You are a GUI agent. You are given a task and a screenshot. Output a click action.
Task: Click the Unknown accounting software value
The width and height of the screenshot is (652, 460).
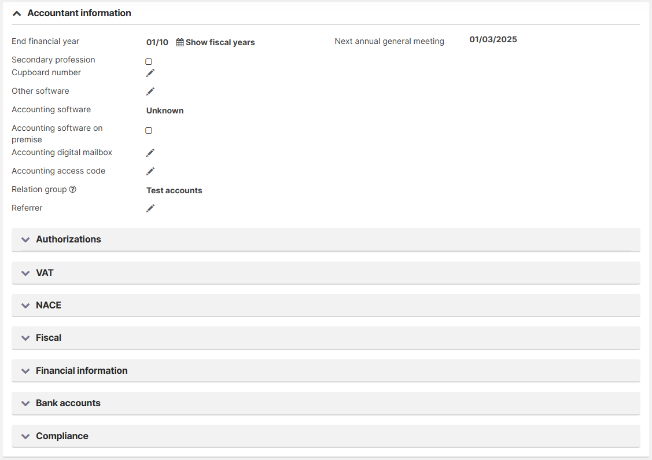point(165,111)
